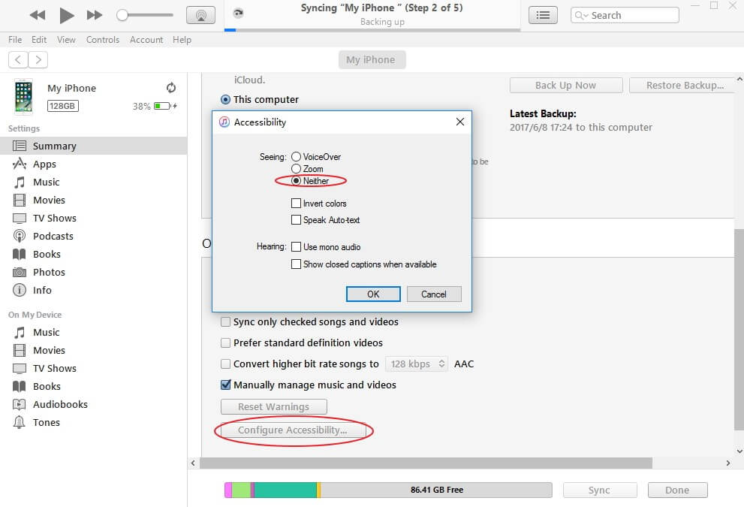Enable Use mono audio checkbox
Screen dimensions: 744x507
[x=296, y=247]
